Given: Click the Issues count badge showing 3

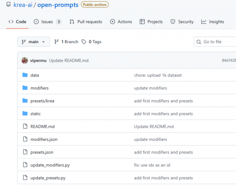Looking at the screenshot, I should coord(59,22).
